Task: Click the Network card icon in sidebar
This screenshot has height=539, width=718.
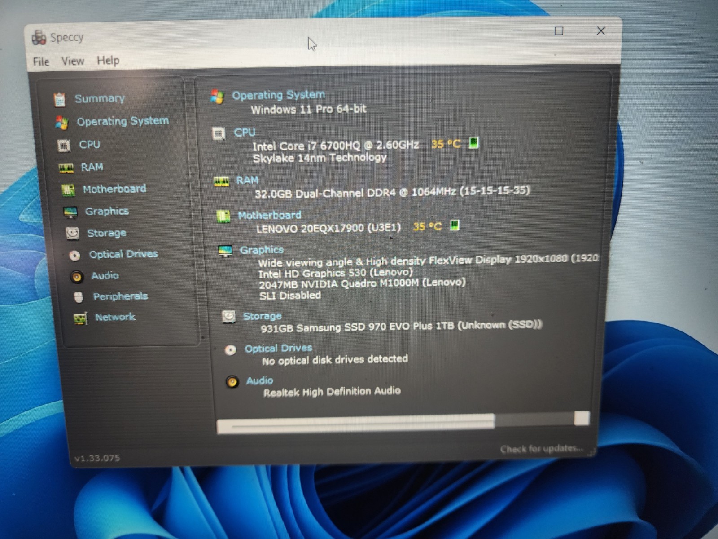Action: tap(80, 318)
